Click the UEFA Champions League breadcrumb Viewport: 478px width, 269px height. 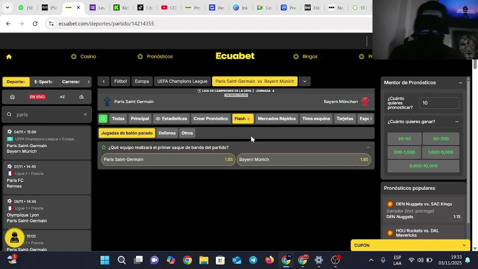tap(182, 81)
